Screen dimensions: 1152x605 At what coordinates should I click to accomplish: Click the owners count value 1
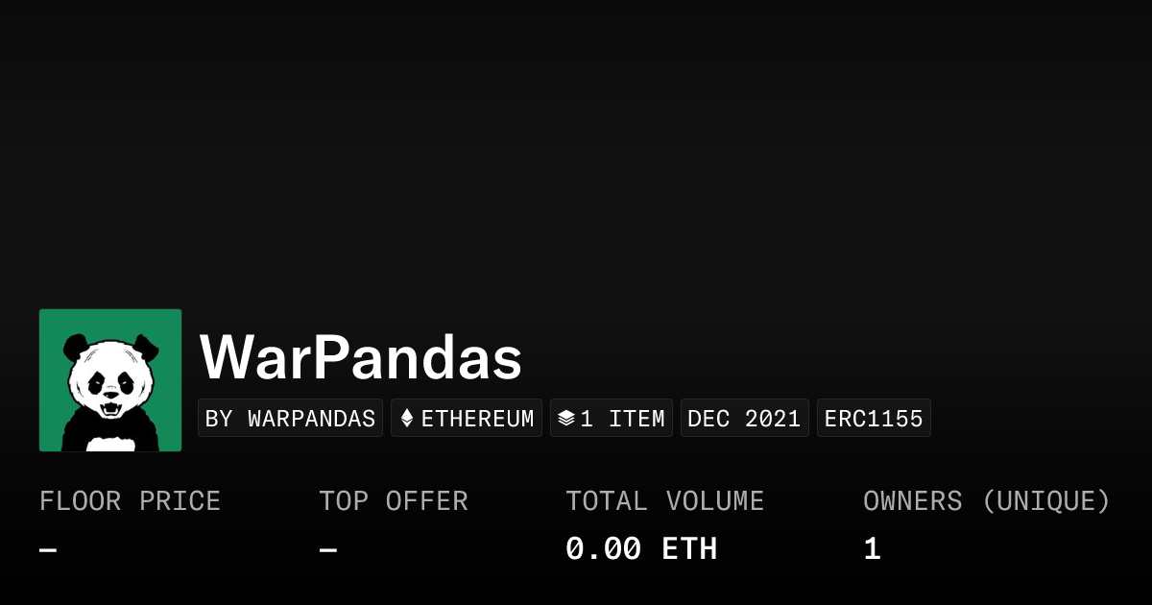click(x=872, y=549)
